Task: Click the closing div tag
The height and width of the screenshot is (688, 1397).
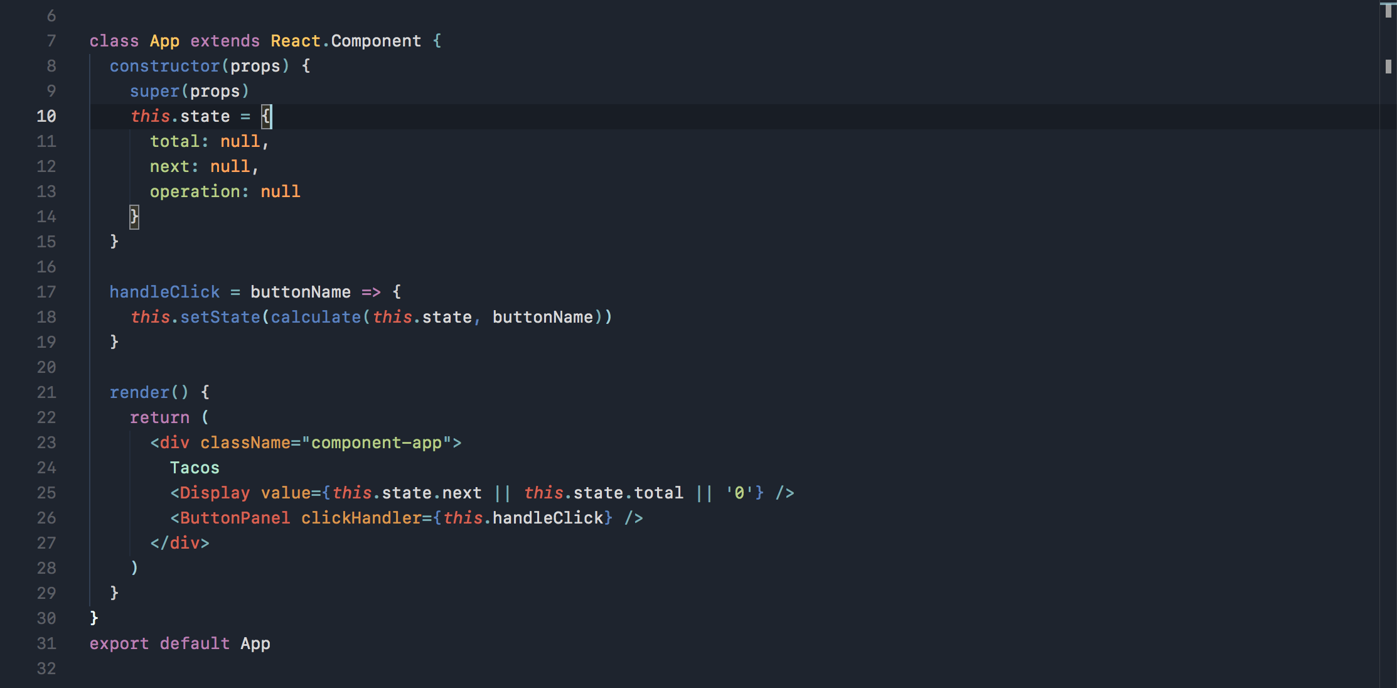Action: [179, 543]
